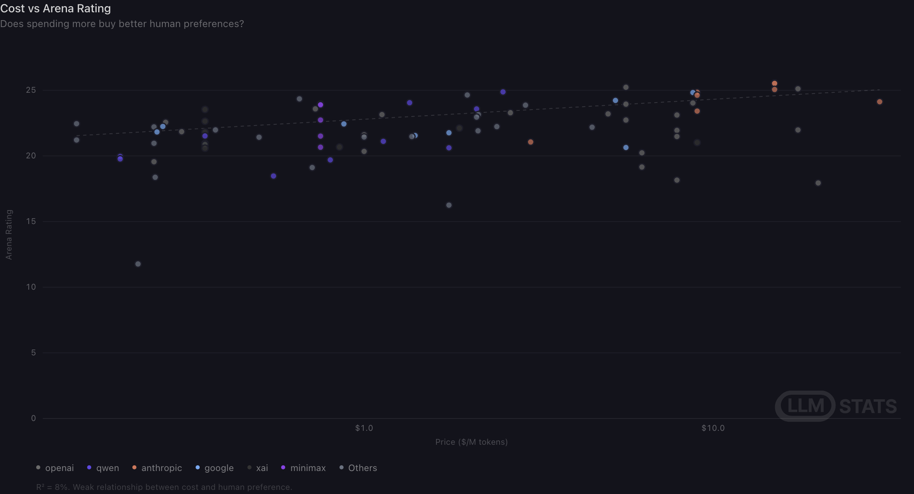The height and width of the screenshot is (494, 914).
Task: Click the Cost vs Arena Rating title
Action: pos(55,8)
